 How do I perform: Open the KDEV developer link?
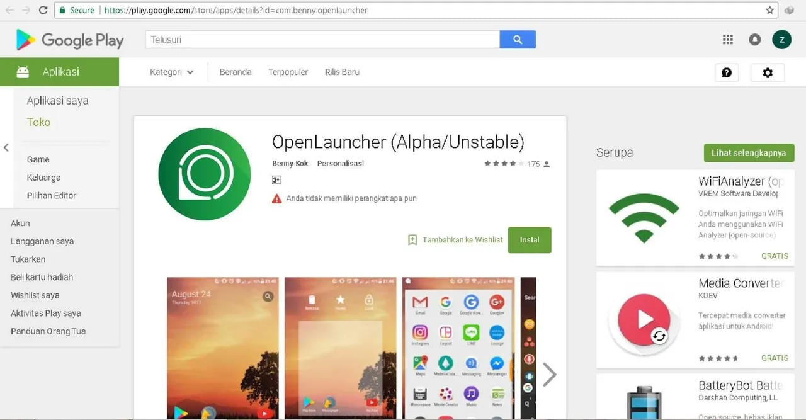click(x=708, y=296)
